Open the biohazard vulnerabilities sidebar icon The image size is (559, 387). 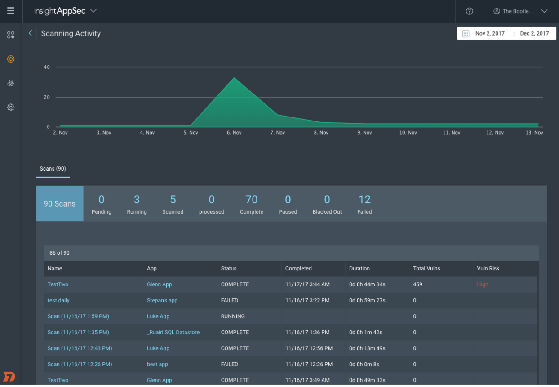[11, 83]
